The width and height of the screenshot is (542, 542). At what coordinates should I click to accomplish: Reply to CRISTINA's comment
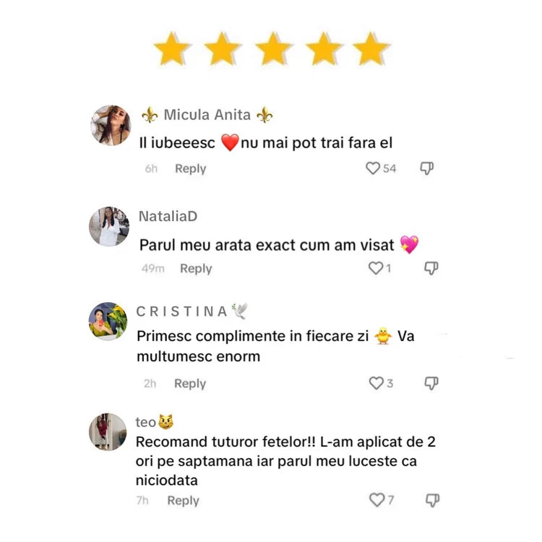[x=190, y=384]
